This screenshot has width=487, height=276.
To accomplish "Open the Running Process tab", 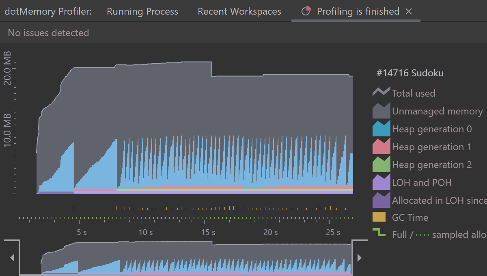I will click(142, 11).
